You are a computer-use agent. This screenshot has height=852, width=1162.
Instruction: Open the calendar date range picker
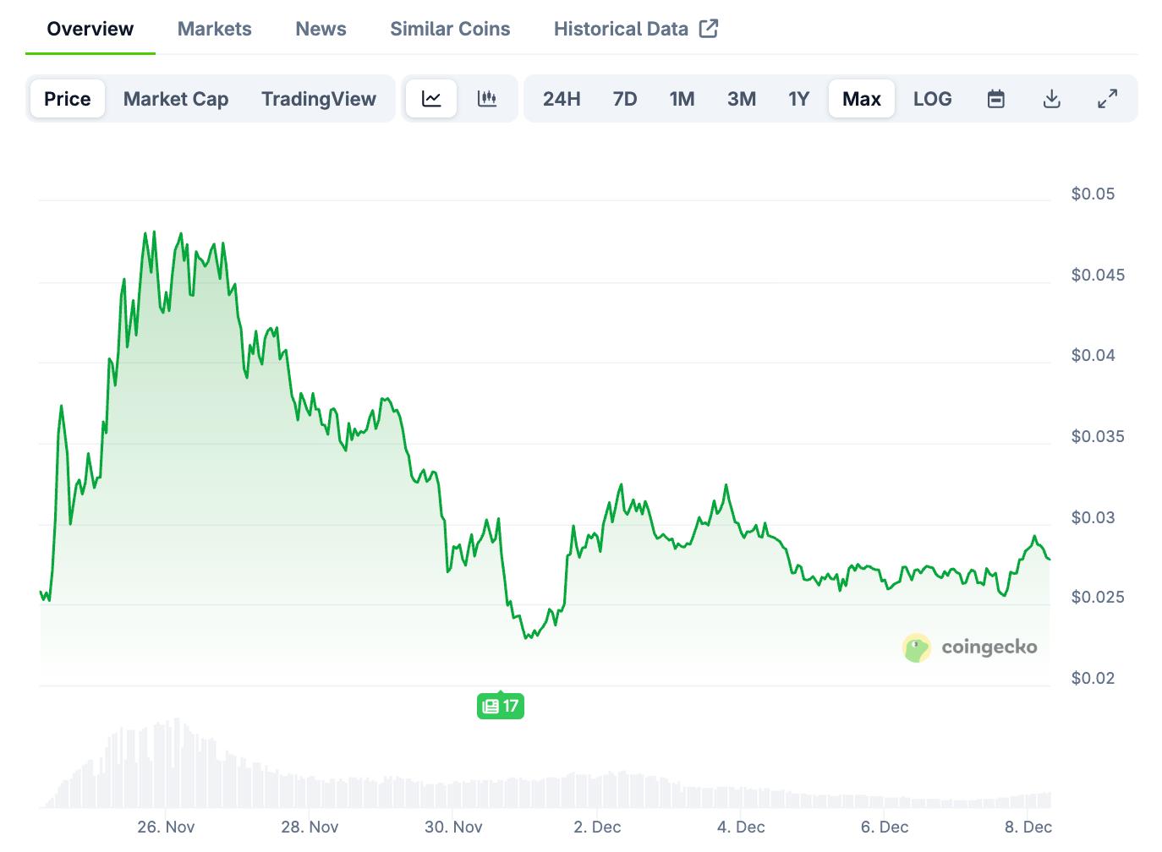tap(996, 99)
